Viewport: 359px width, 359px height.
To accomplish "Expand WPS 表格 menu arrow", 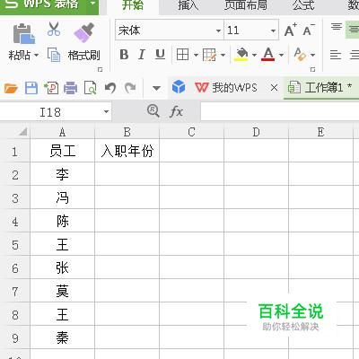I will click(92, 4).
